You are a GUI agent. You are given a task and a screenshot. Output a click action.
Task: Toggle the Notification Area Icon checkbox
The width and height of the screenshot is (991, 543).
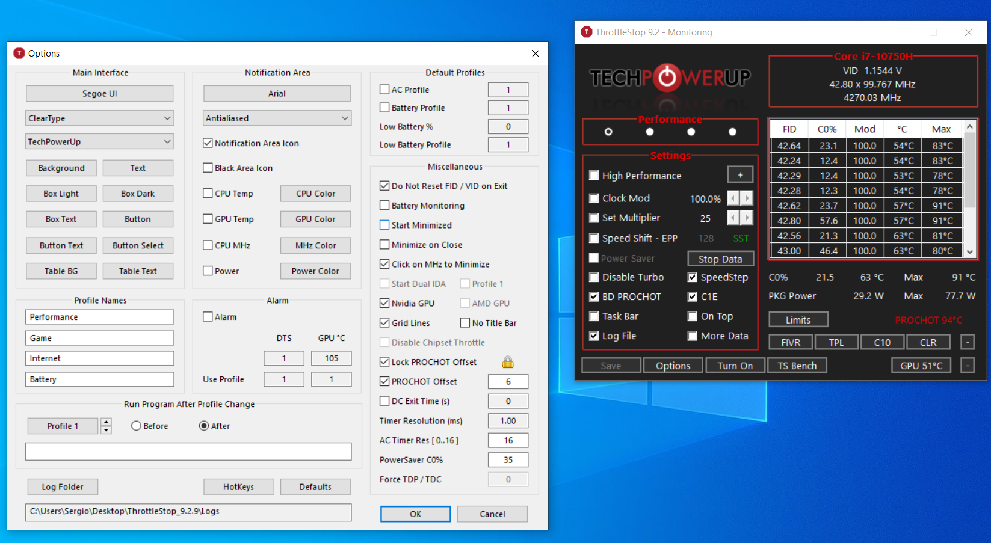(208, 143)
